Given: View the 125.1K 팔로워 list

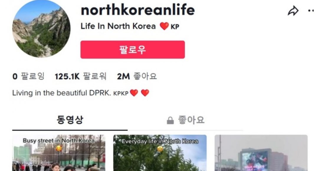Looking at the screenshot, I should coord(81,76).
